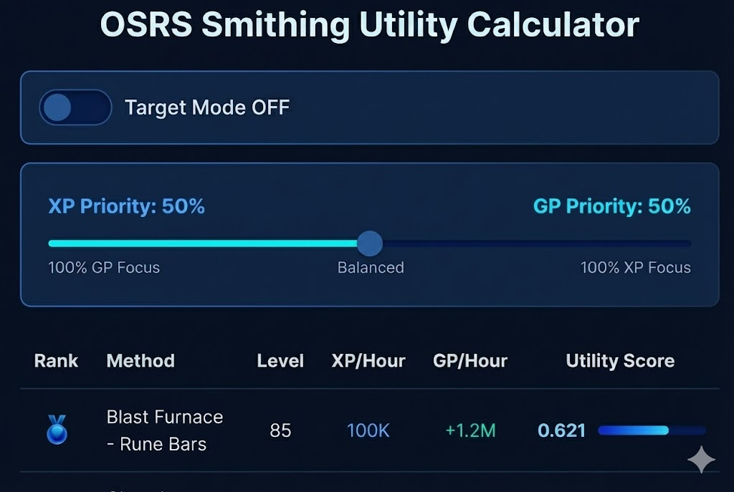Image resolution: width=734 pixels, height=492 pixels.
Task: Select the Blast Furnace - Rune Bars method
Action: point(164,430)
